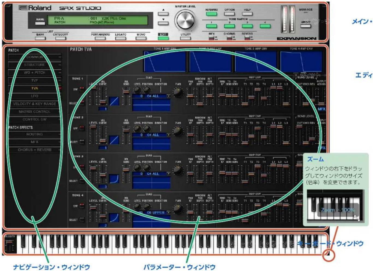This screenshot has height=271, width=373.
Task: Select the TVA page
Action: [34, 88]
